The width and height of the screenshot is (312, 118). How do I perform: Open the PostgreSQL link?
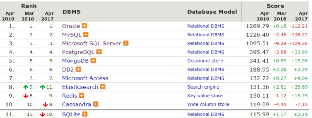78,52
